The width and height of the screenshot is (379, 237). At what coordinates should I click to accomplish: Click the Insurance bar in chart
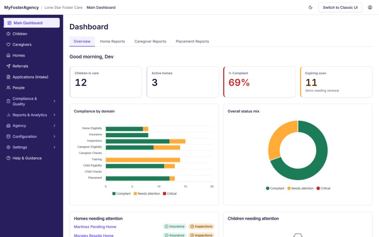click(127, 135)
